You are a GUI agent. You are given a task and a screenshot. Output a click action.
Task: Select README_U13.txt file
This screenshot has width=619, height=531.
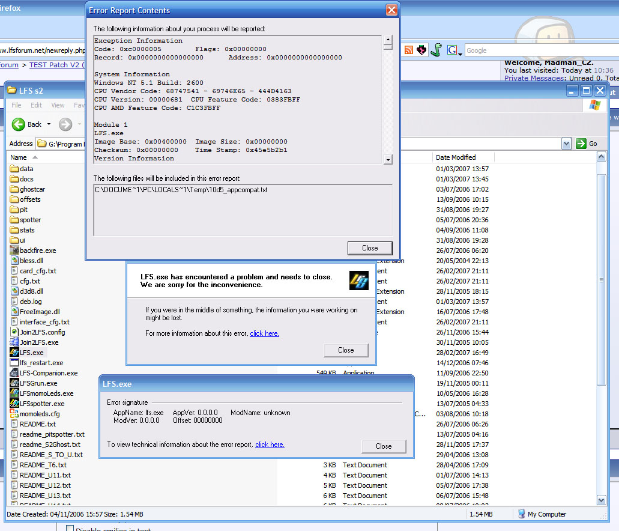[41, 496]
